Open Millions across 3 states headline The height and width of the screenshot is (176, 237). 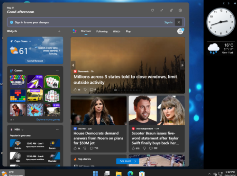tap(125, 79)
